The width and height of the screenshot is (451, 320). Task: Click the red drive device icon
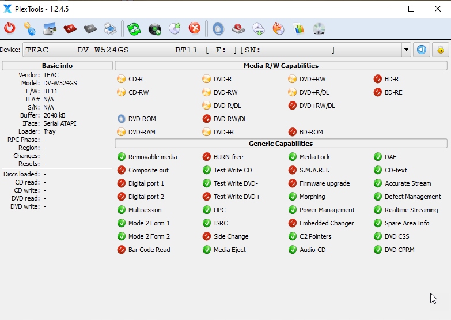238,29
